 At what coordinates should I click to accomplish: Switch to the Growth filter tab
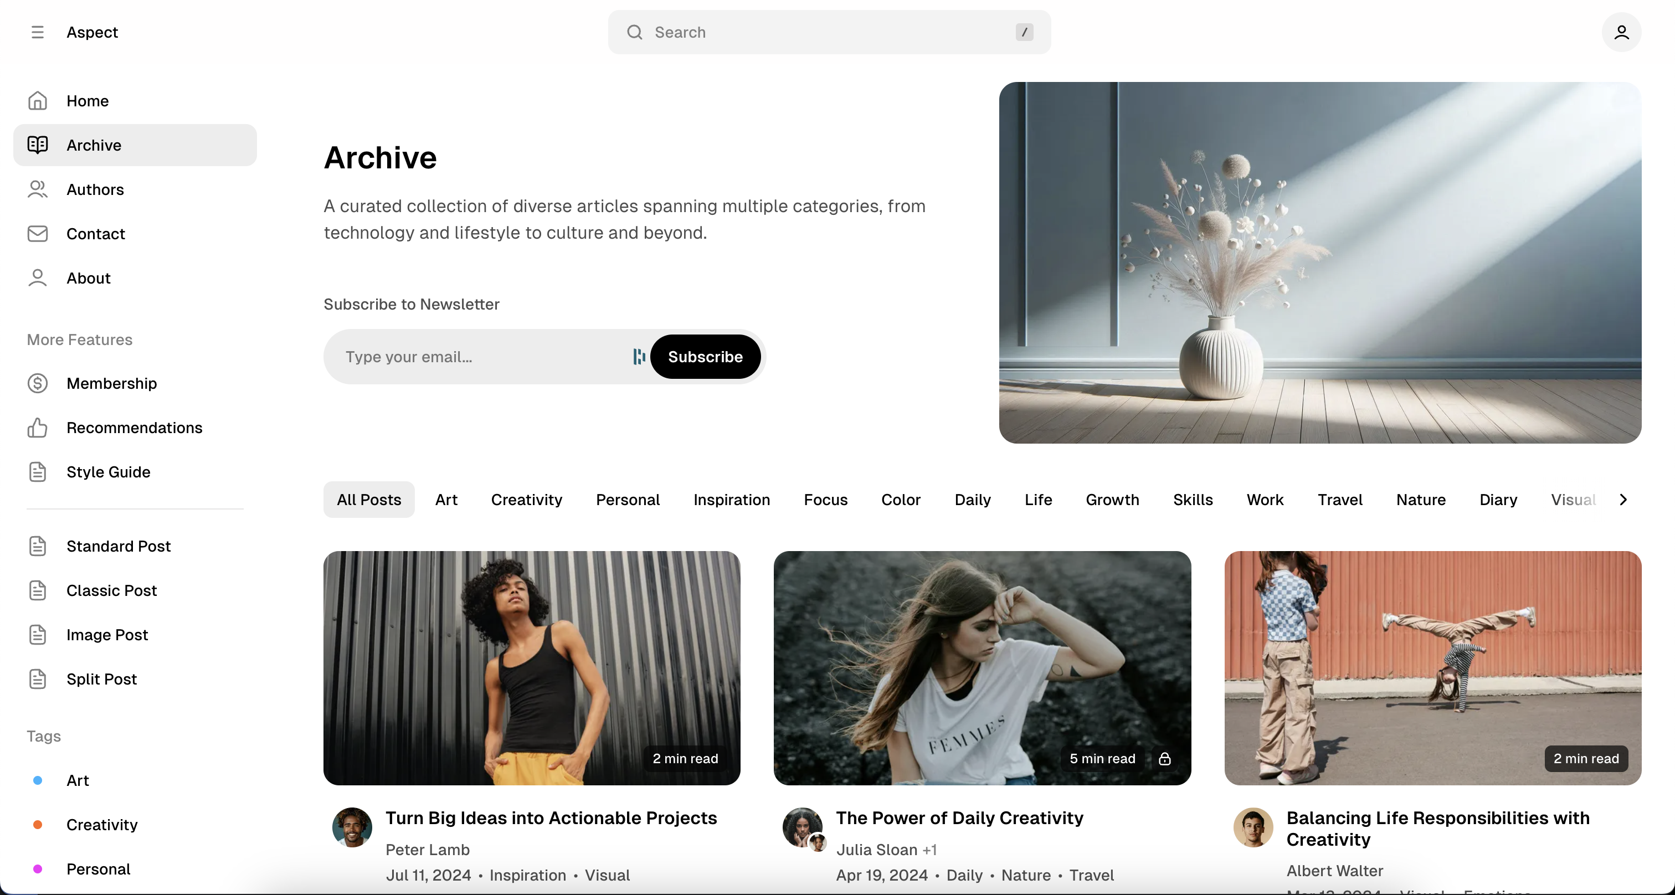1112,499
